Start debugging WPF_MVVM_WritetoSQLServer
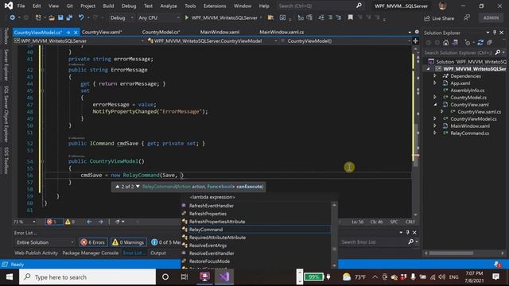The height and width of the screenshot is (286, 509). point(223,17)
